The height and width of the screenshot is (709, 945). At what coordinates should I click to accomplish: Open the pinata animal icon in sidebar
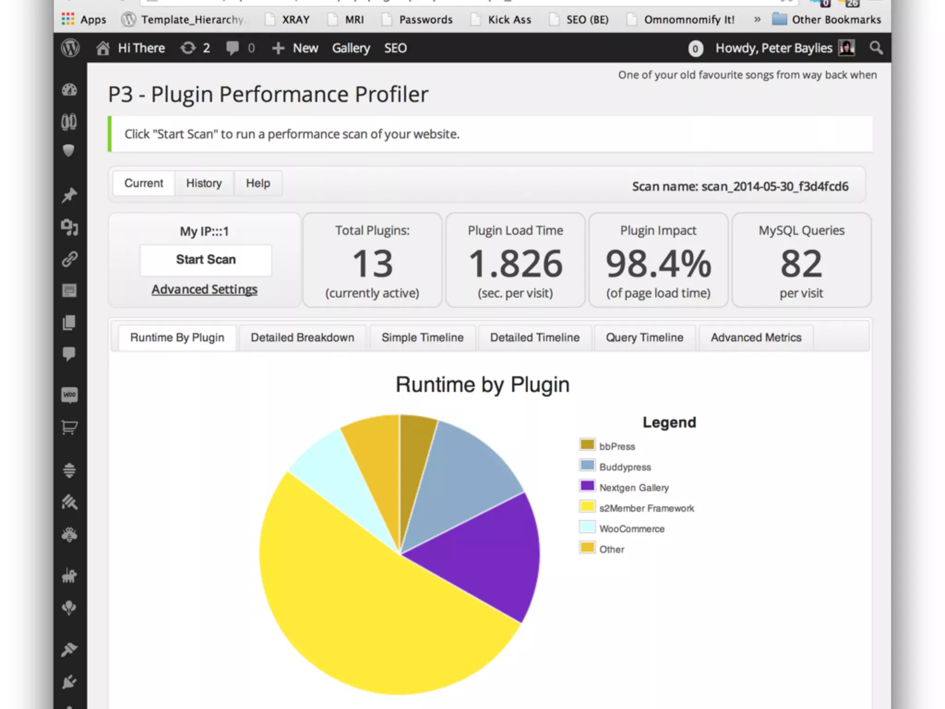69,576
